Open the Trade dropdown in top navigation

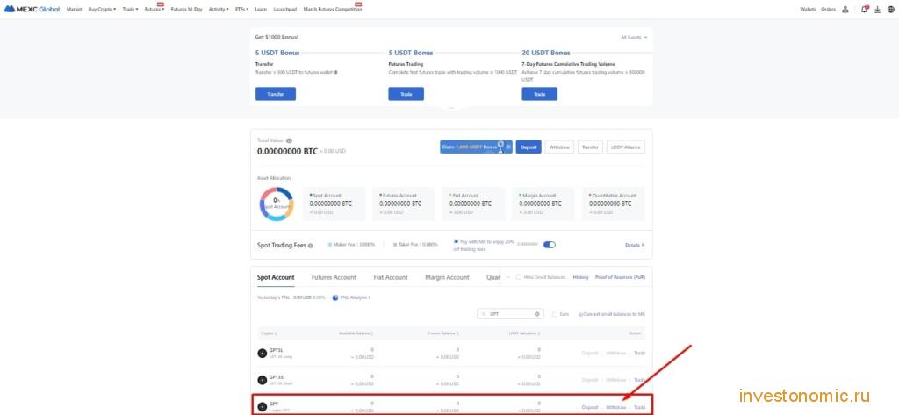130,9
